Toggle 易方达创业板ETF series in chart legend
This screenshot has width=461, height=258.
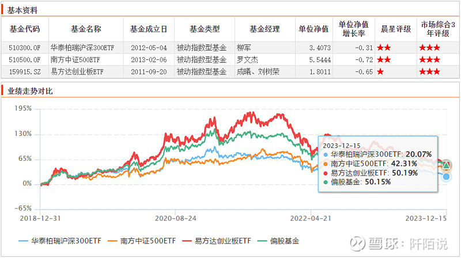click(217, 241)
